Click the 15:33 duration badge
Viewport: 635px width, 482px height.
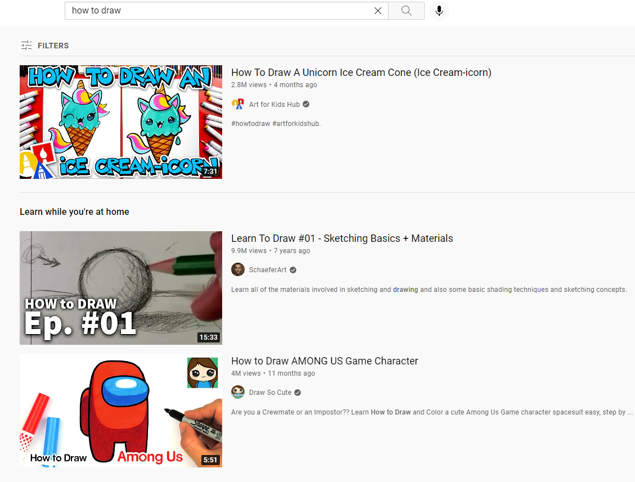(x=209, y=337)
